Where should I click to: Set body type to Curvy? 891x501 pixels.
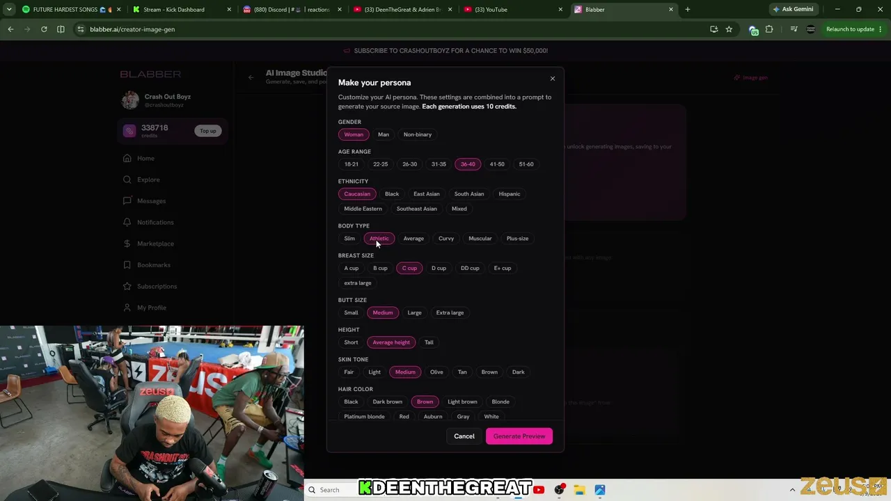pyautogui.click(x=446, y=239)
